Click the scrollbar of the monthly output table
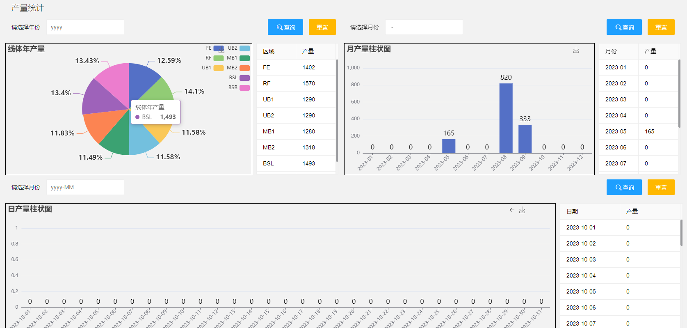This screenshot has width=687, height=328. [x=679, y=94]
